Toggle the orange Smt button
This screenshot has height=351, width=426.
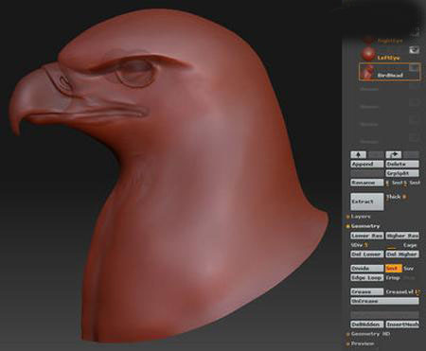pos(393,269)
